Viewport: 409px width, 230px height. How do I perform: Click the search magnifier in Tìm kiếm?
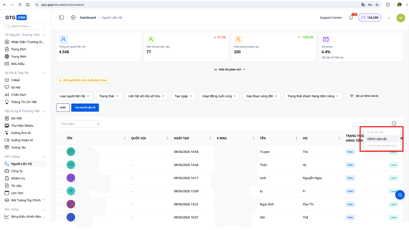click(98, 124)
